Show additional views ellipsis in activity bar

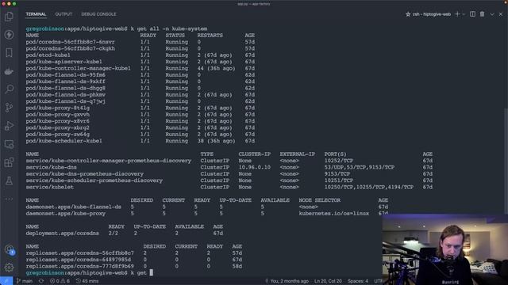coord(9,199)
